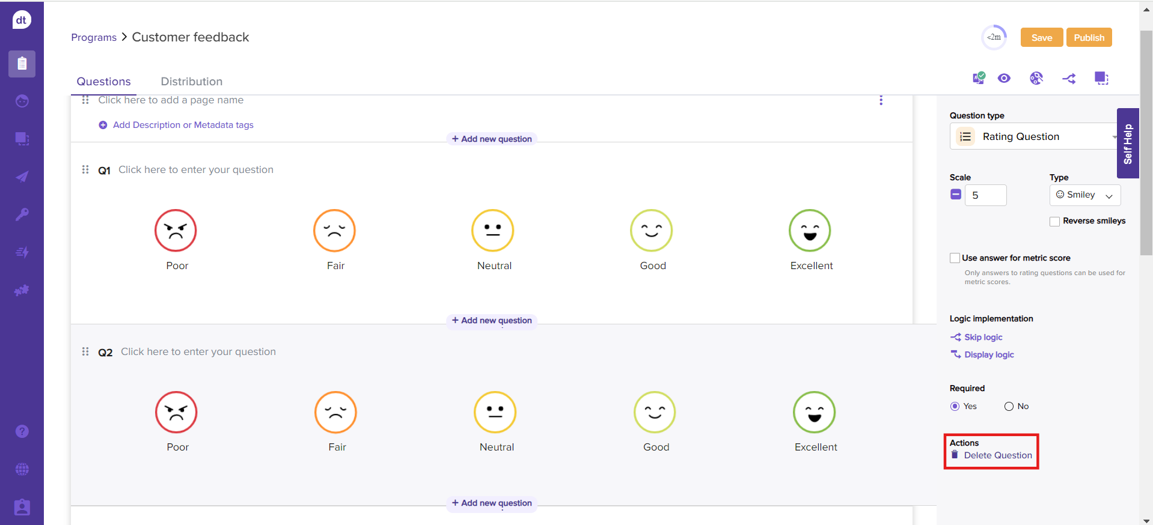Open the Rating Question type dropdown
Viewport: 1153px width, 525px height.
pos(1034,137)
